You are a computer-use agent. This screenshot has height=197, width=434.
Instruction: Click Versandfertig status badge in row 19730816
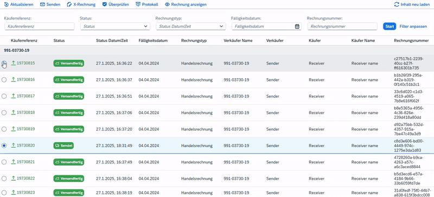[x=69, y=80]
